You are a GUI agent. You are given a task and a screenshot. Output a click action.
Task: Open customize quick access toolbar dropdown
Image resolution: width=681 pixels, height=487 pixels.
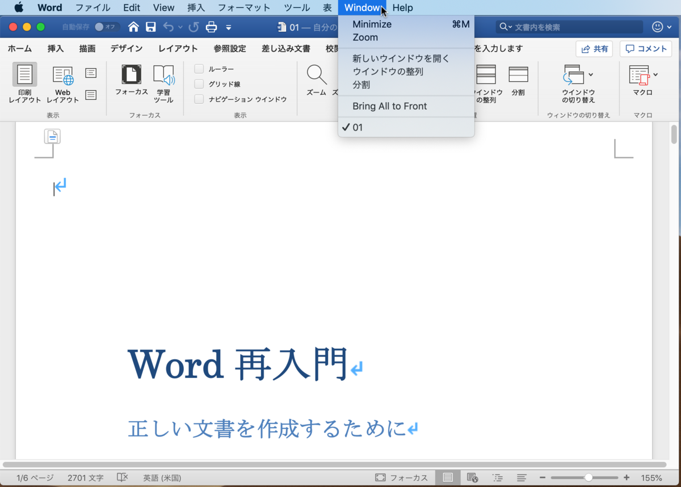point(228,27)
